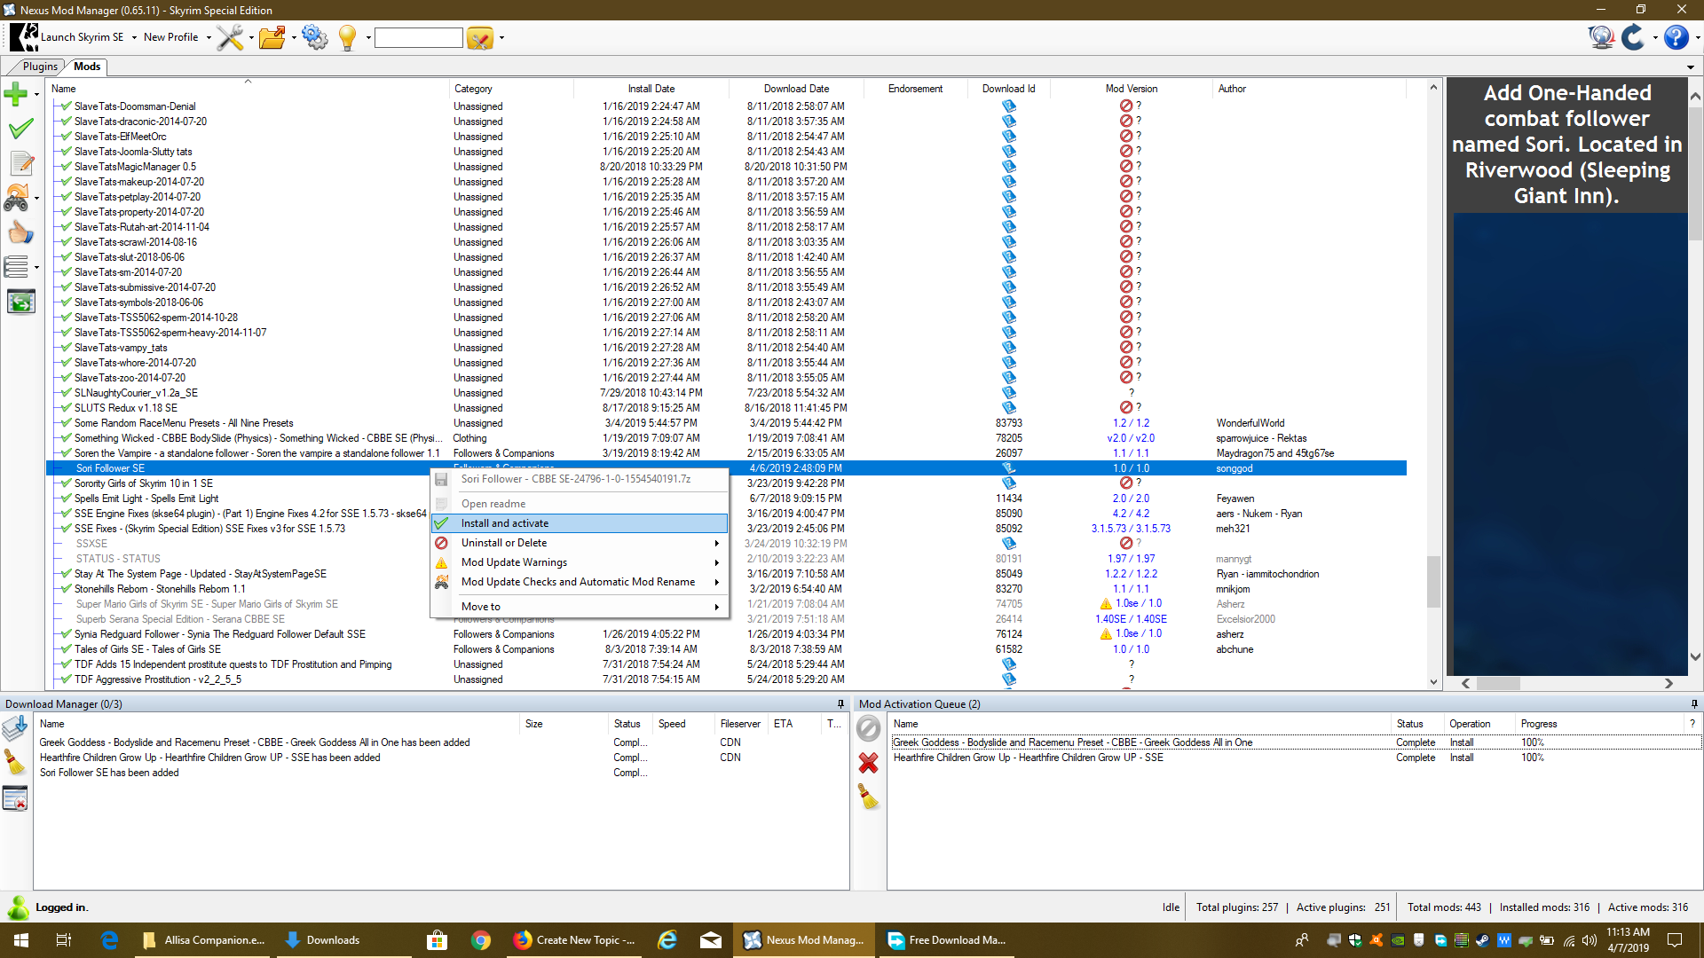Click the pause queue circle icon
Screen dimensions: 1704x958
868,729
